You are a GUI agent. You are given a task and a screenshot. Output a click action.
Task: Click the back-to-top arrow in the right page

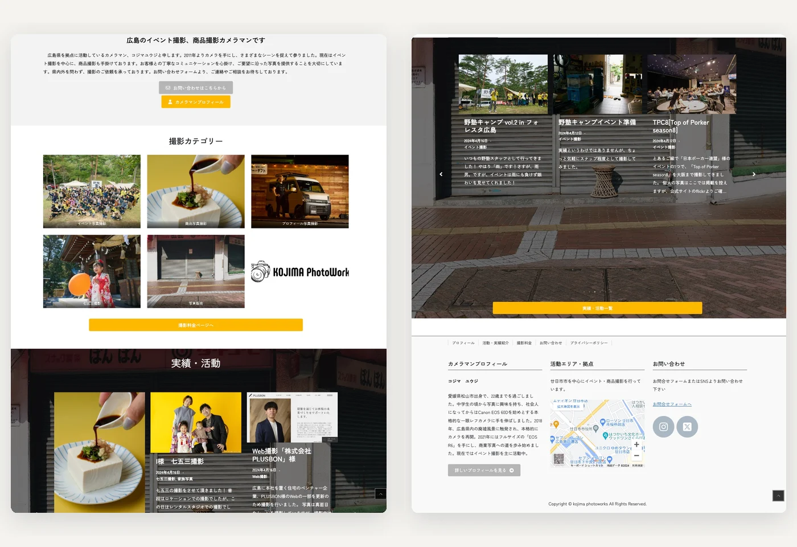coord(778,496)
